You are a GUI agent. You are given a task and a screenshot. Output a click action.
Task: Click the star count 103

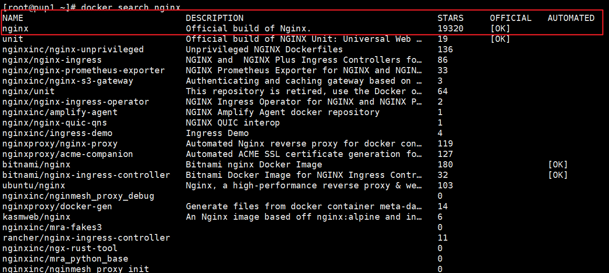(445, 185)
